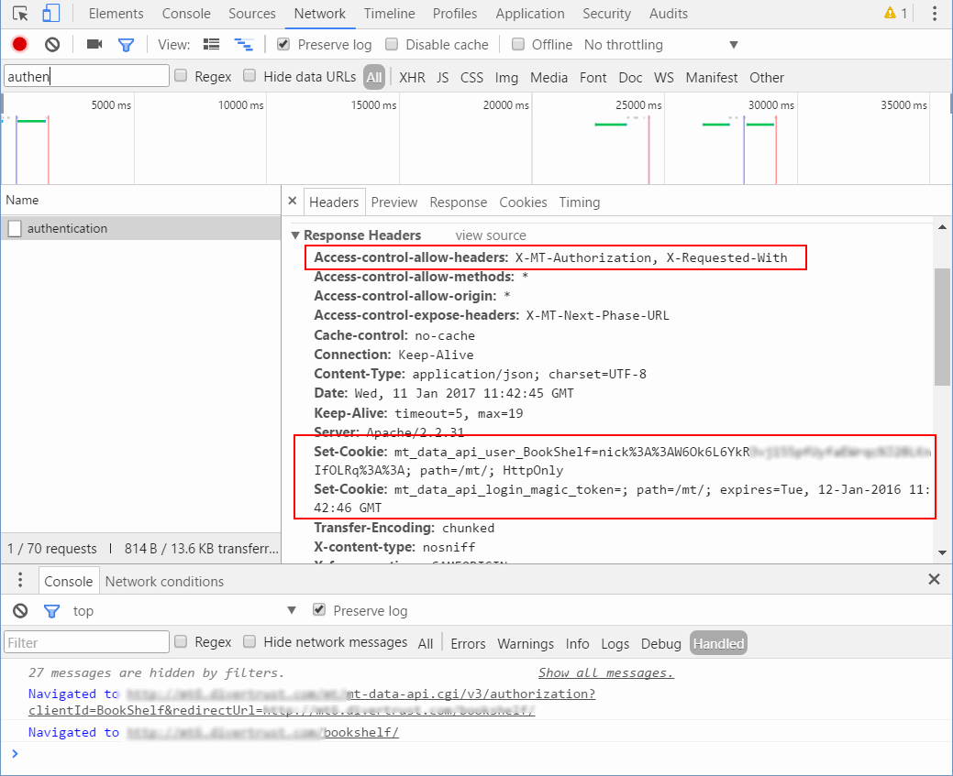Open the Timeline panel
Image resolution: width=953 pixels, height=776 pixels.
[x=389, y=13]
